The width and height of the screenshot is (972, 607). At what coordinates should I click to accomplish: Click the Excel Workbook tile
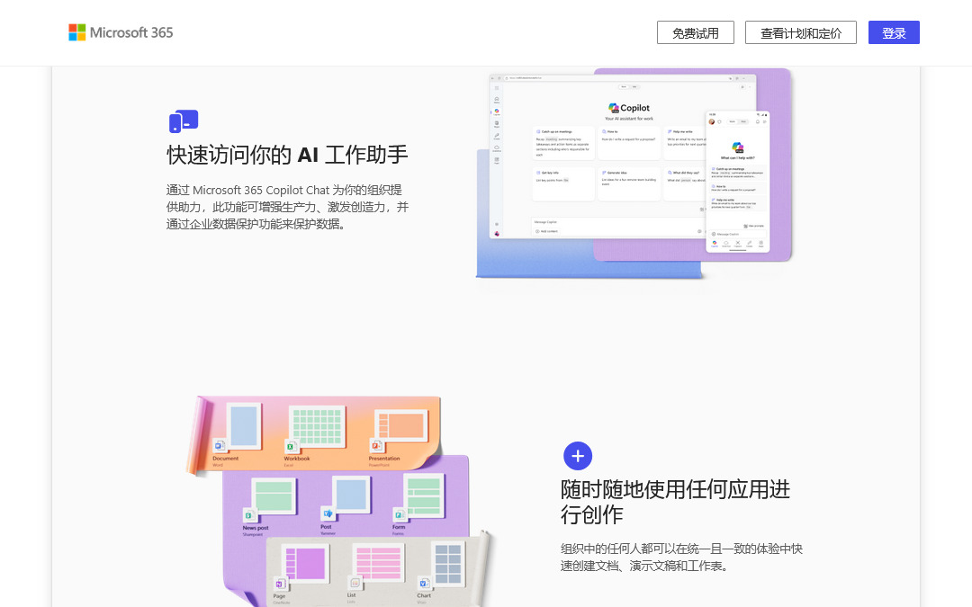[x=314, y=435]
